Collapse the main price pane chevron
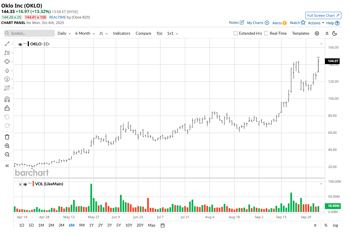350x235 pixels. 321,44
